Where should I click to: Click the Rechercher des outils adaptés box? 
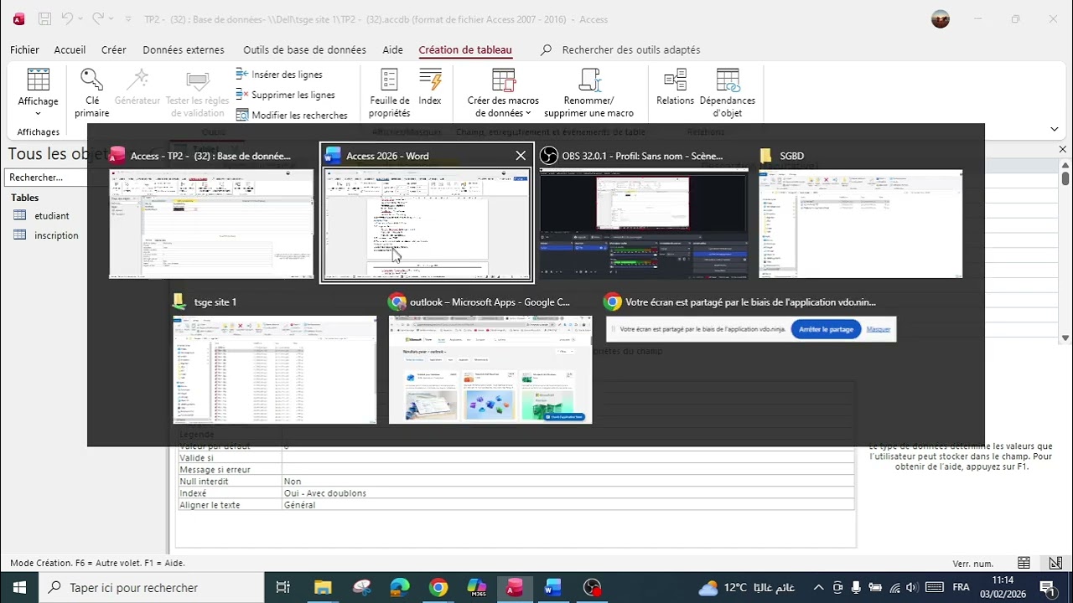click(x=630, y=50)
